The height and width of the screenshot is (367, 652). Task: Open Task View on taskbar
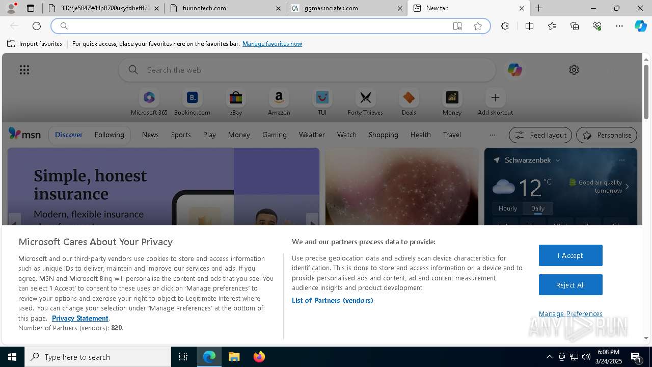(x=183, y=357)
